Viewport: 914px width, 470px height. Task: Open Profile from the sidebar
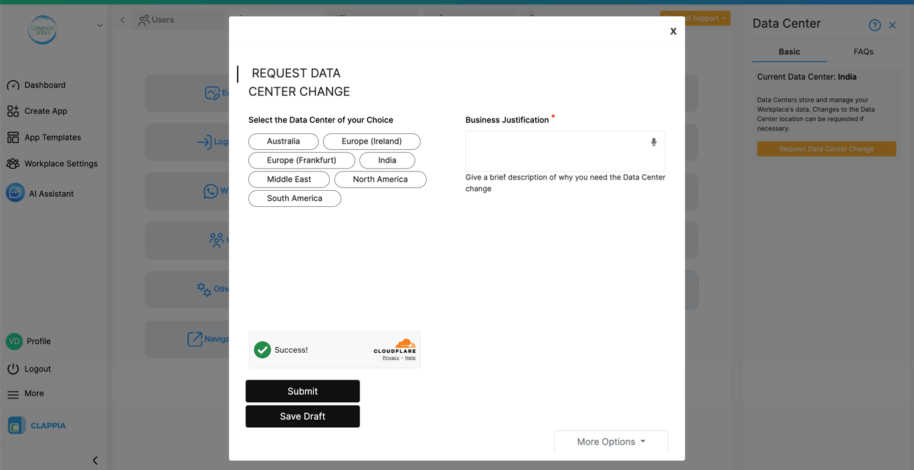tap(39, 341)
